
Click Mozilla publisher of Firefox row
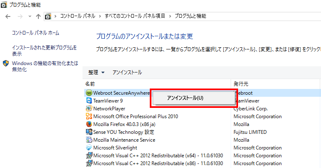click(241, 124)
